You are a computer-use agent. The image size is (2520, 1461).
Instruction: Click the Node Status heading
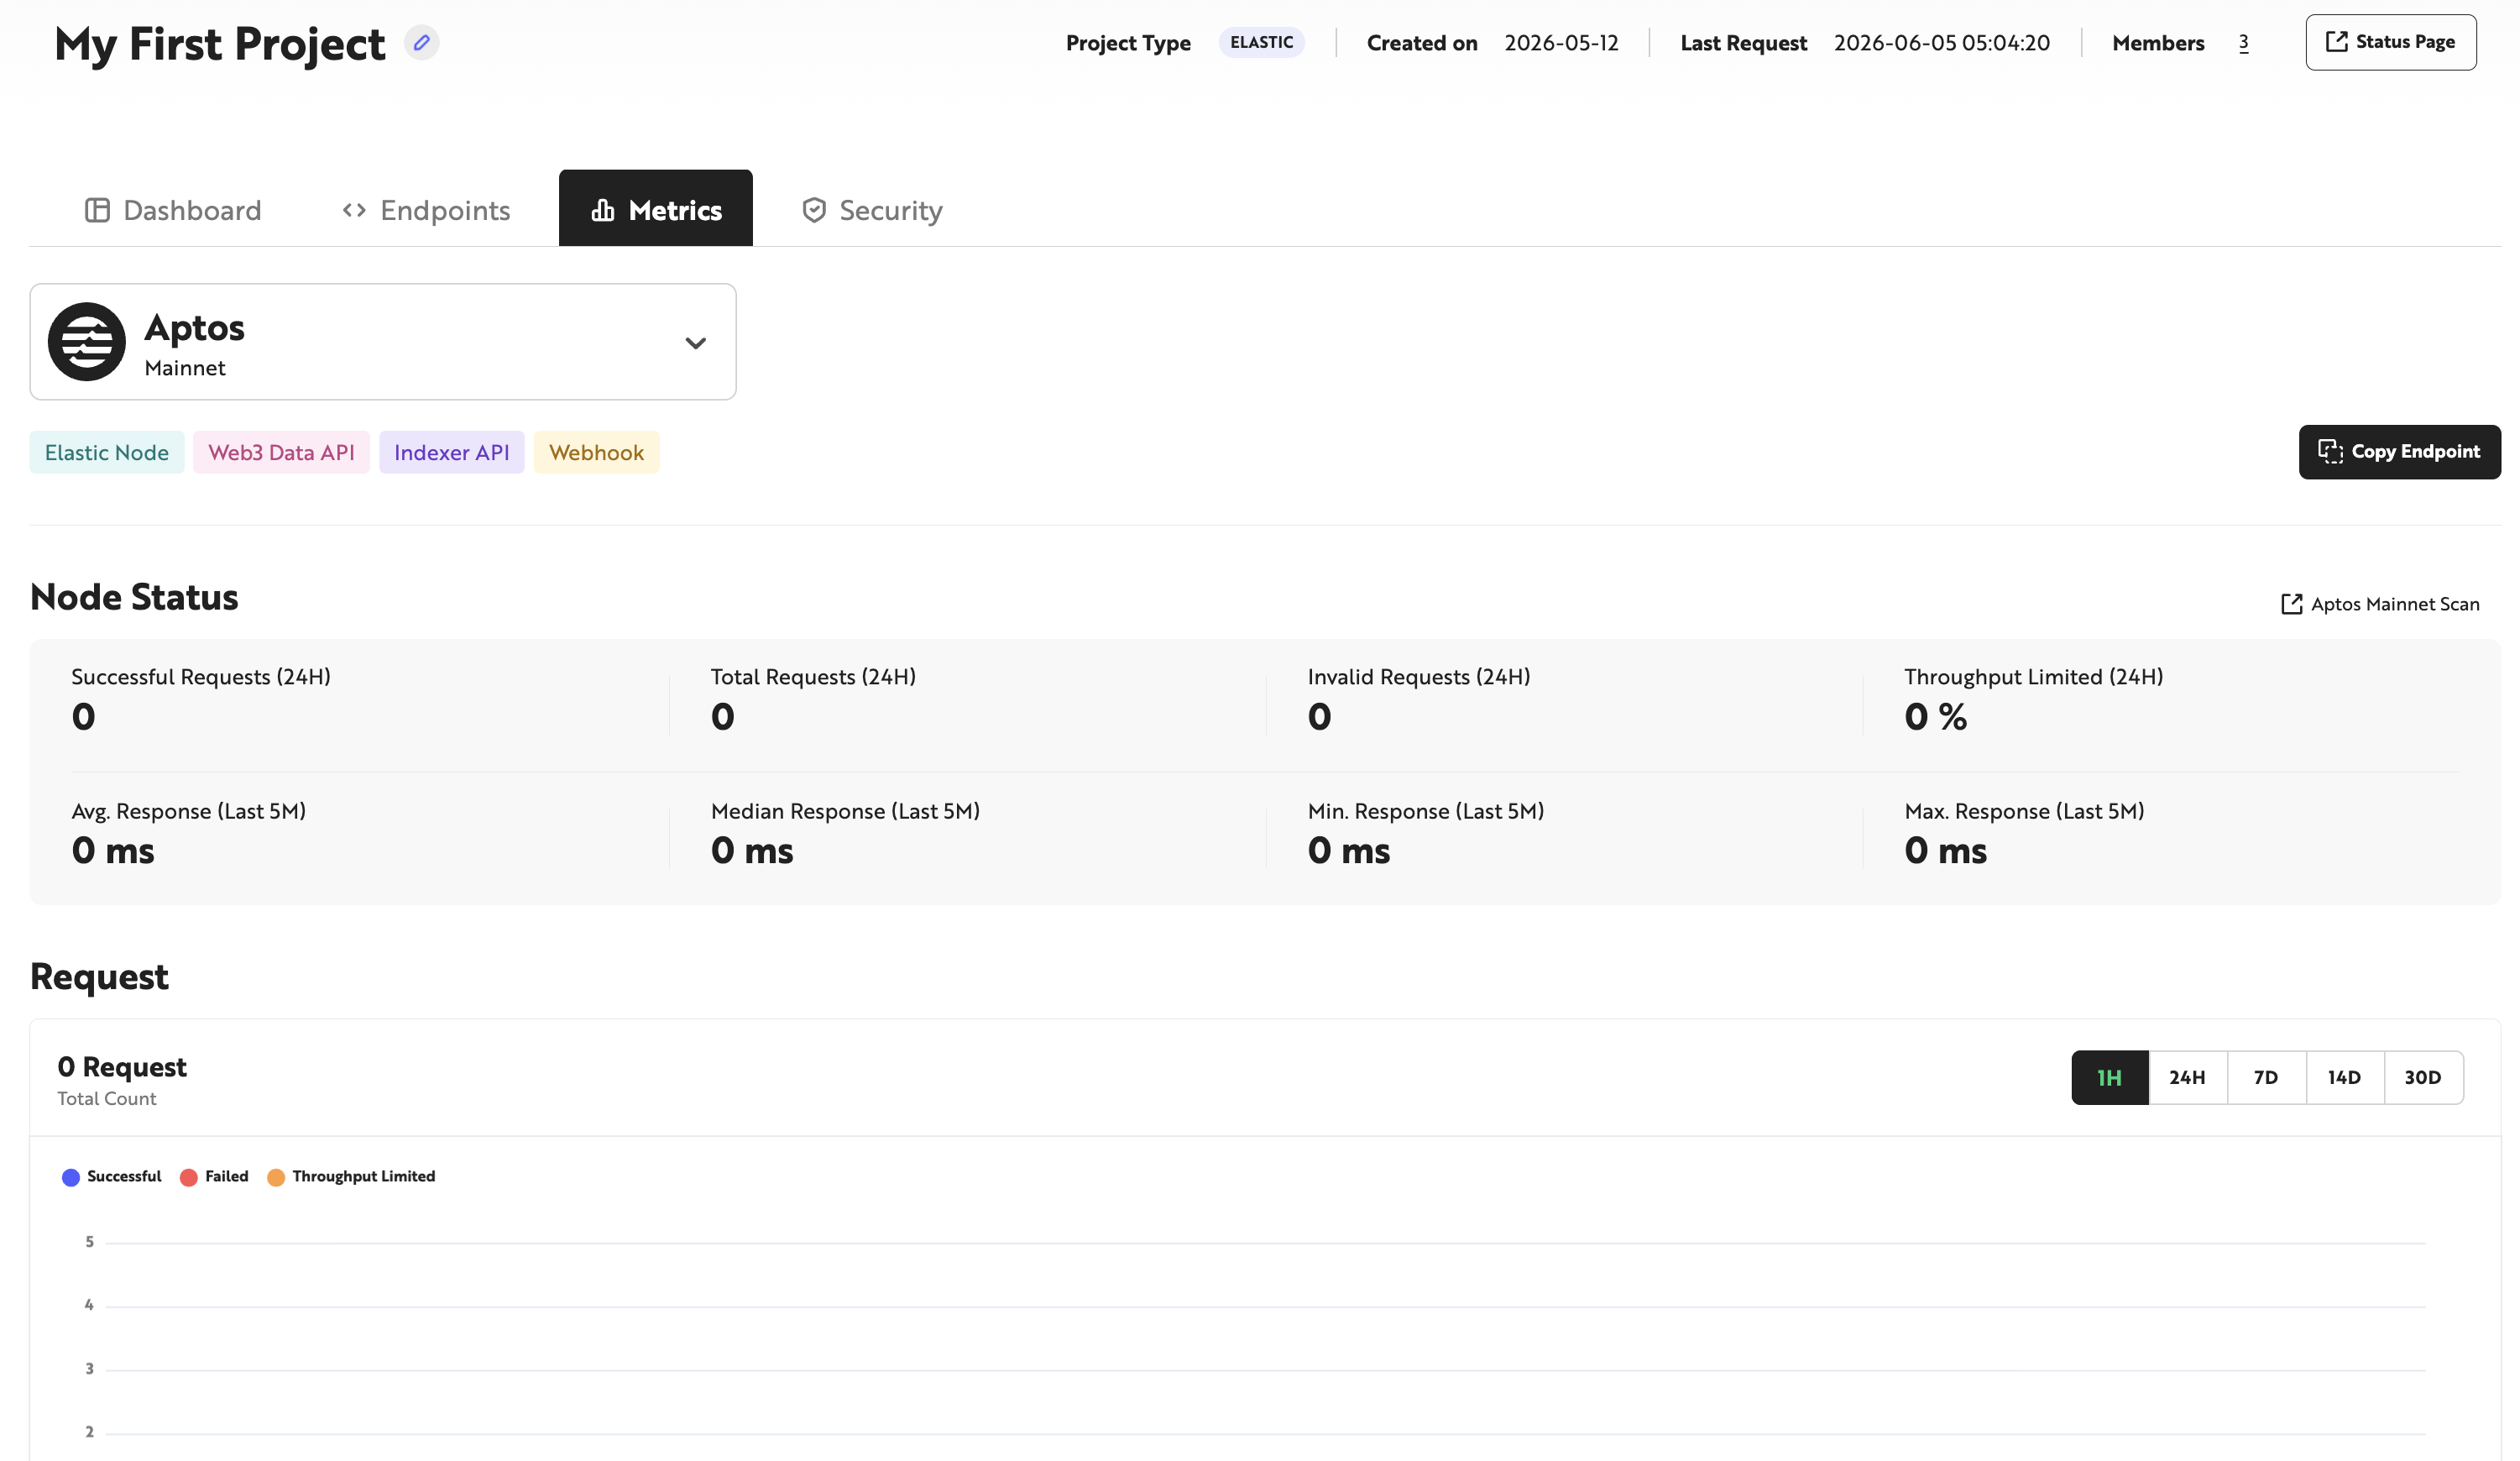(x=134, y=597)
